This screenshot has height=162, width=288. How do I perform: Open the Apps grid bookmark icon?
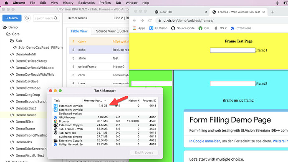[x=134, y=28]
